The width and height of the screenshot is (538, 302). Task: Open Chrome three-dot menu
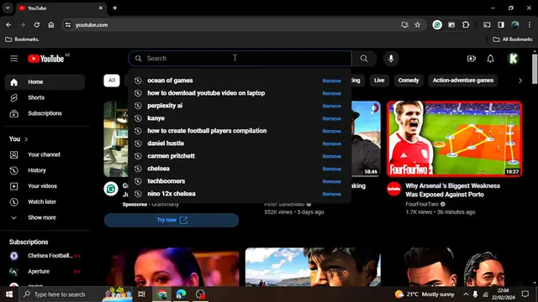529,25
